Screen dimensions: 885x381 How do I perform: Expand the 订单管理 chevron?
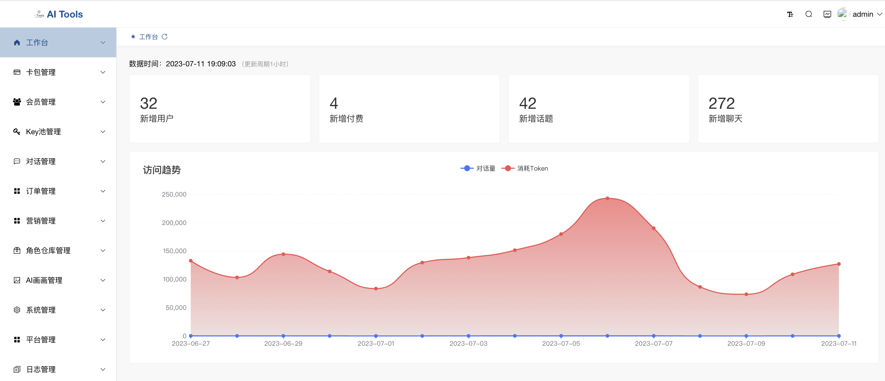(x=103, y=191)
